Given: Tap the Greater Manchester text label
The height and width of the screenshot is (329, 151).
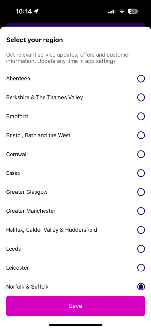Looking at the screenshot, I should click(31, 211).
